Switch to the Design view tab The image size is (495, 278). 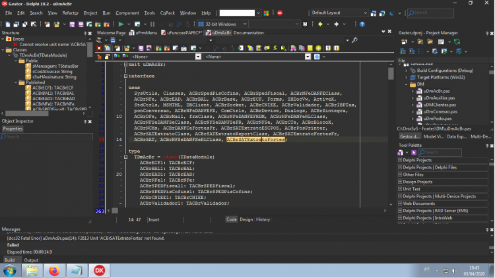246,219
